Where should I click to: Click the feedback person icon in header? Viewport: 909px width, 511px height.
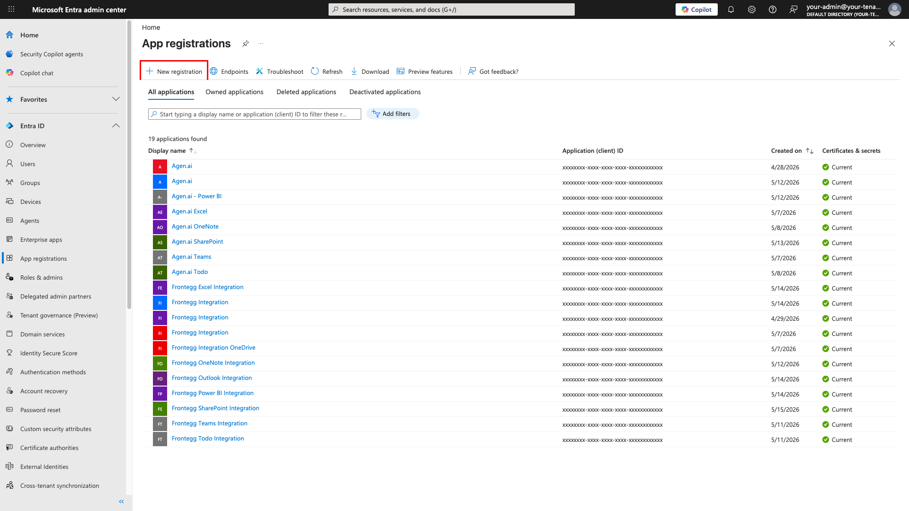793,9
